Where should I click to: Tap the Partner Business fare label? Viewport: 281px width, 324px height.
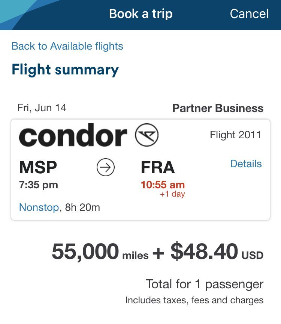click(218, 108)
